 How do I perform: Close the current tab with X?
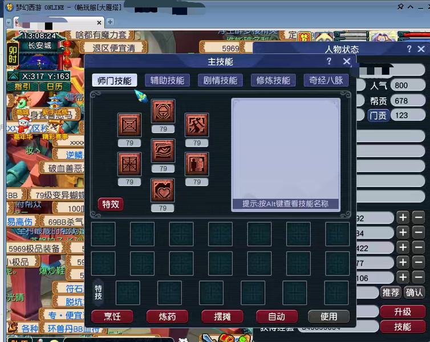99,23
